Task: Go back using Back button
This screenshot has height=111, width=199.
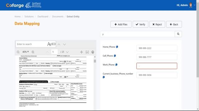Action: click(174, 24)
